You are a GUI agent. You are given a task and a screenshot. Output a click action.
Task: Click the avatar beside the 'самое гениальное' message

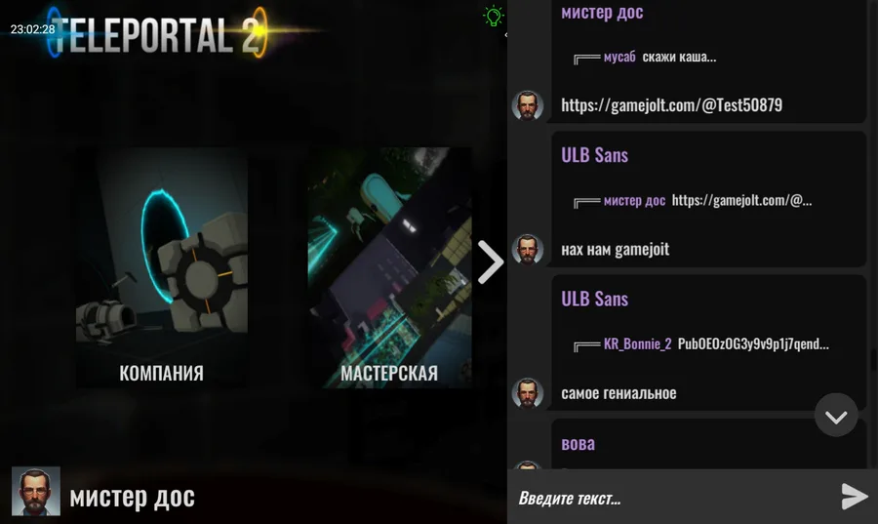pyautogui.click(x=528, y=393)
